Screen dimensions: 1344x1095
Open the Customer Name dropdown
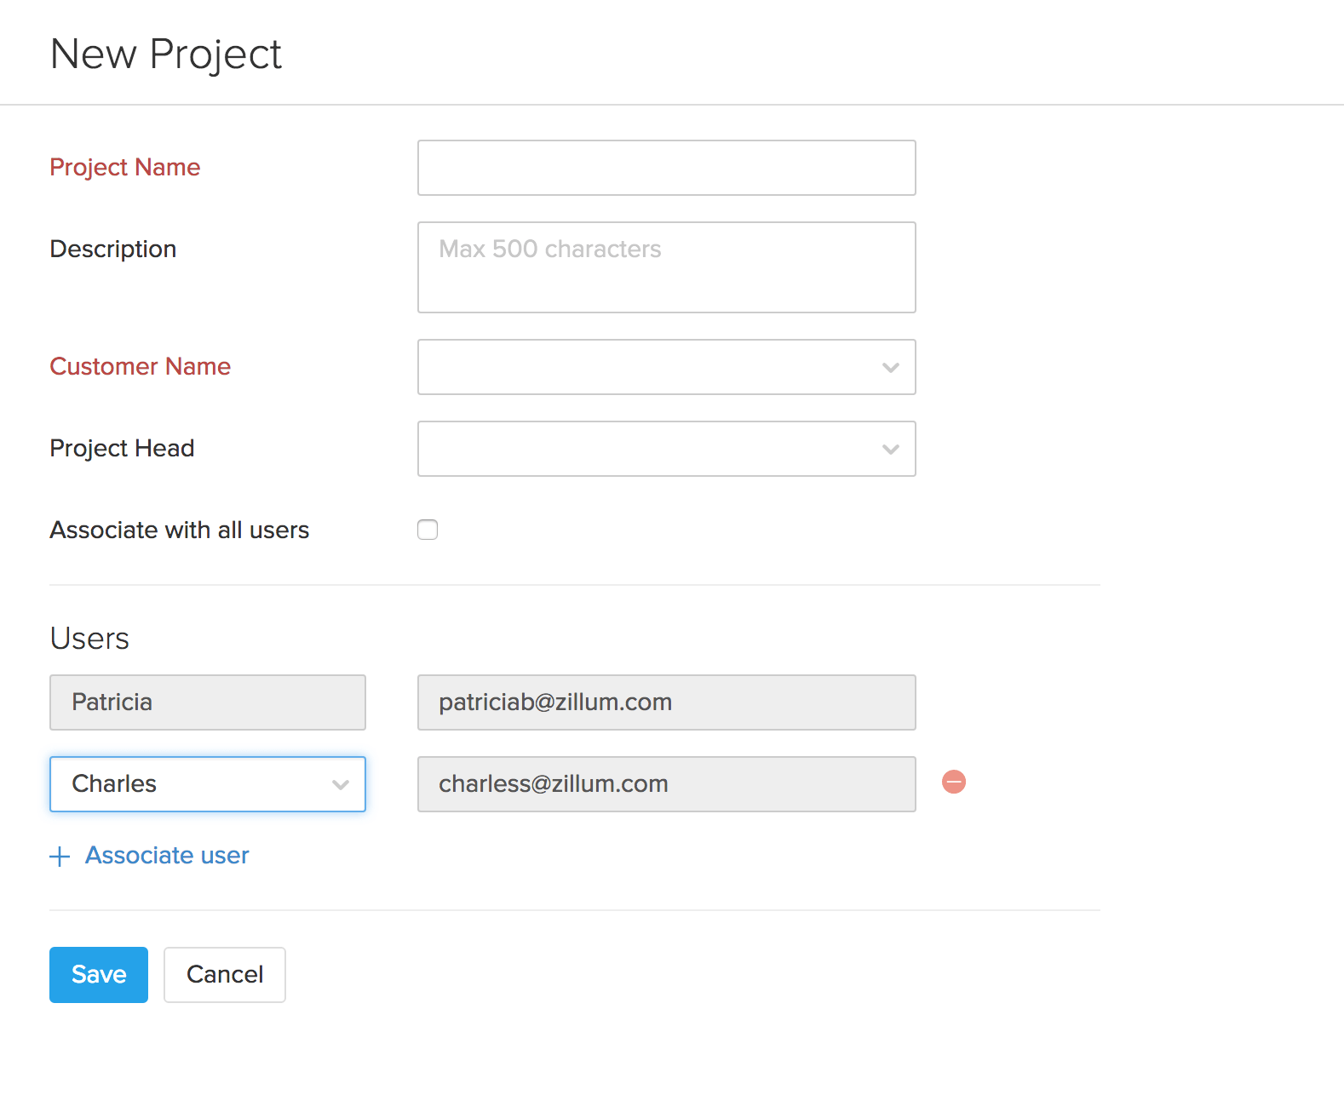(x=666, y=367)
